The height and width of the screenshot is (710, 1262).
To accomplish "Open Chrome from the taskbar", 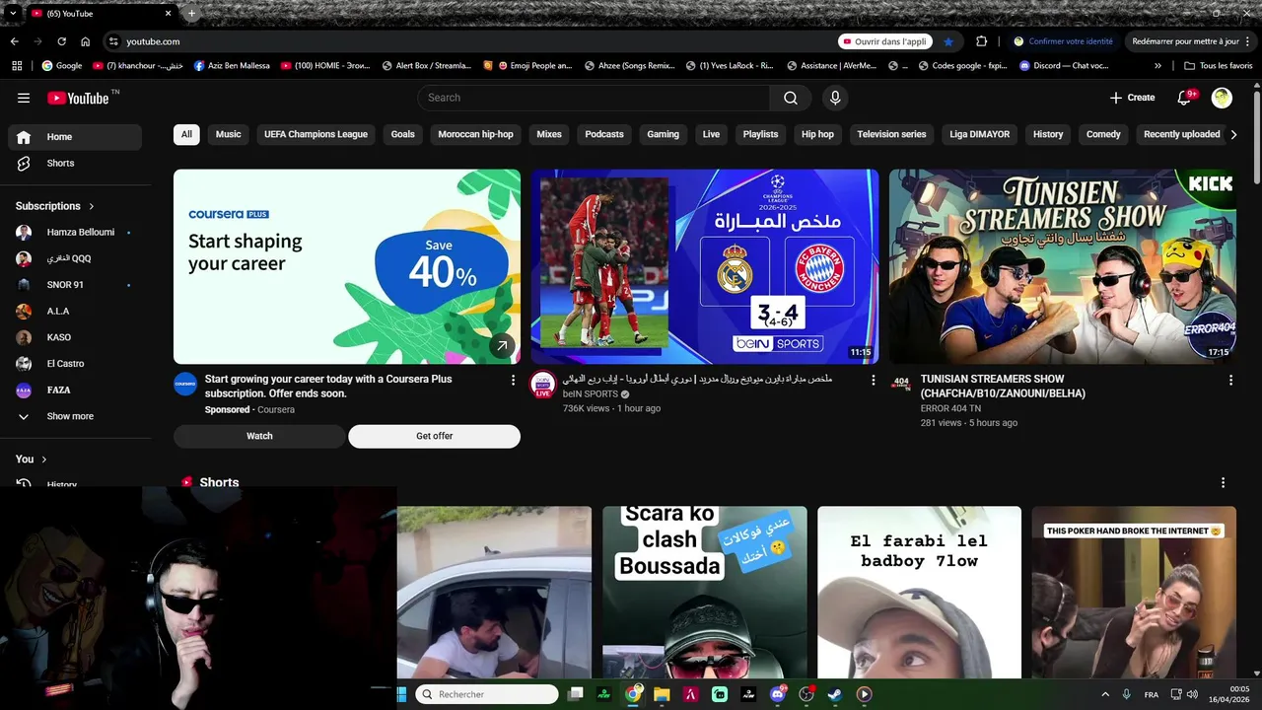I will 633,694.
